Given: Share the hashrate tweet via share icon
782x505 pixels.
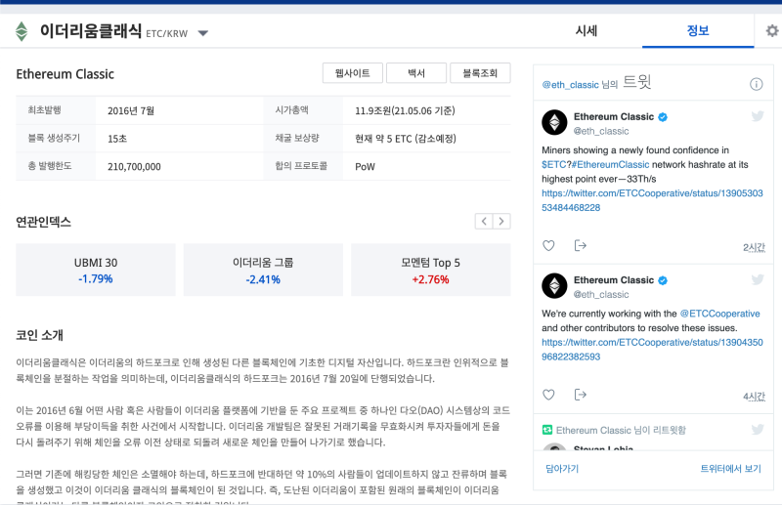Looking at the screenshot, I should pyautogui.click(x=580, y=245).
